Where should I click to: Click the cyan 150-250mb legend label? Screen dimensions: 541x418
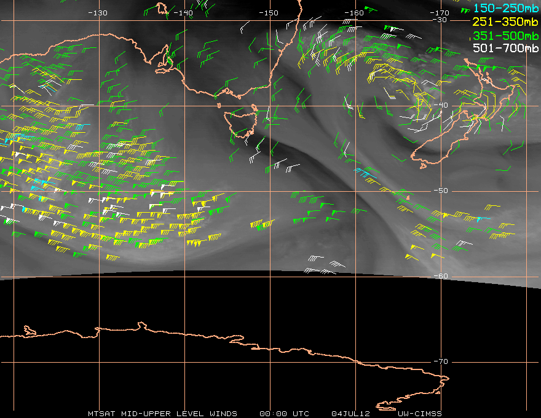click(505, 9)
